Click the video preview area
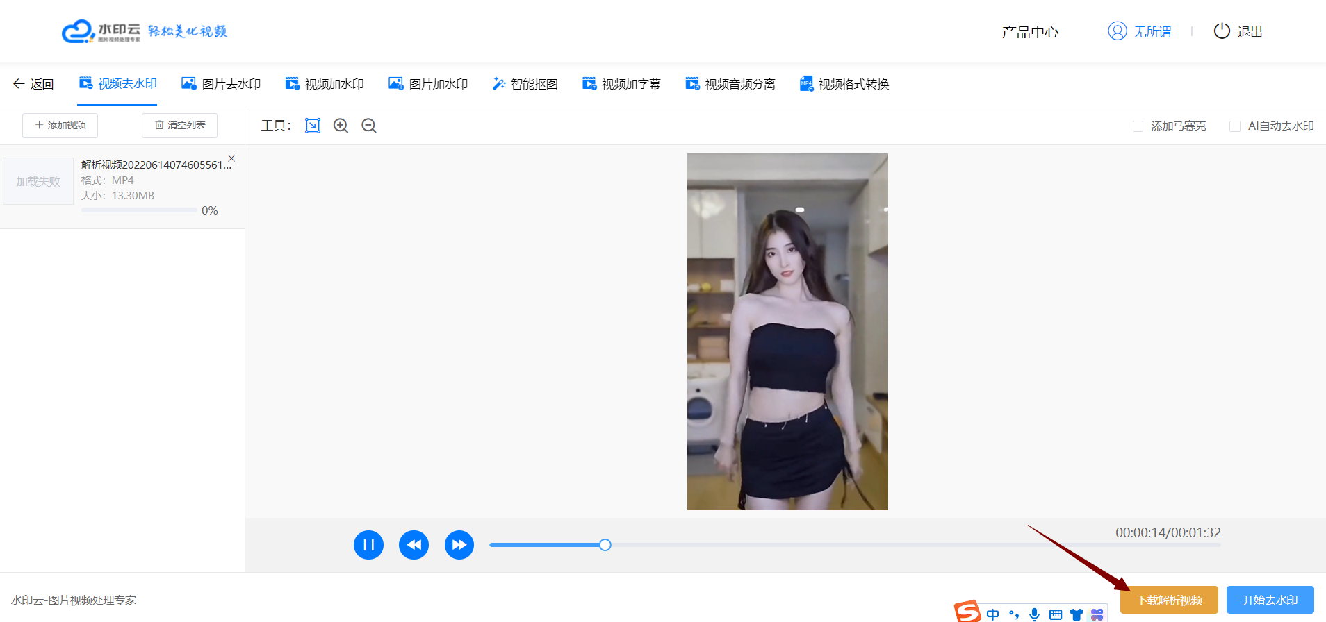 [787, 332]
